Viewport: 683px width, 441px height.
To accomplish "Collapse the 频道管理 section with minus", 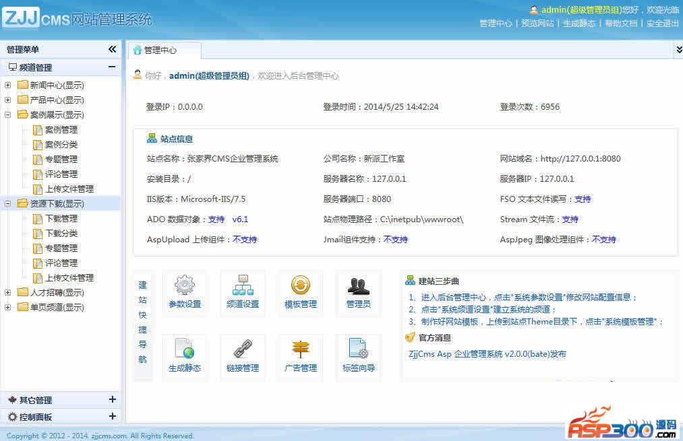I will pyautogui.click(x=112, y=67).
